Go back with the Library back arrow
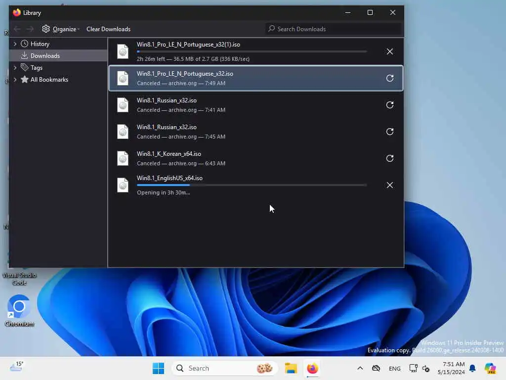Screen dimensions: 506x380 pos(17,29)
